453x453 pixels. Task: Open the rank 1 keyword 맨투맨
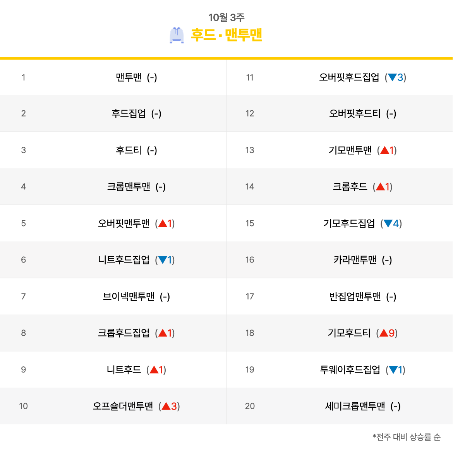[x=129, y=77]
